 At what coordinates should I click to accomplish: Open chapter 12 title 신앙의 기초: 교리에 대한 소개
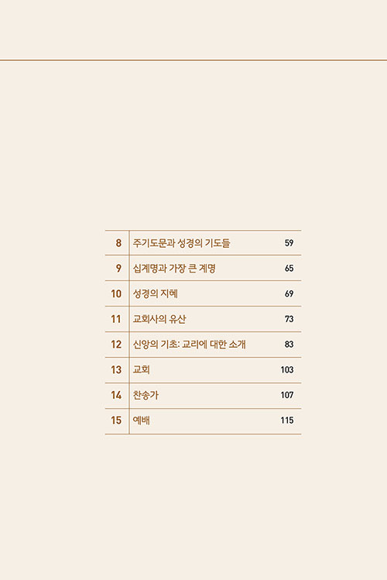click(x=190, y=345)
